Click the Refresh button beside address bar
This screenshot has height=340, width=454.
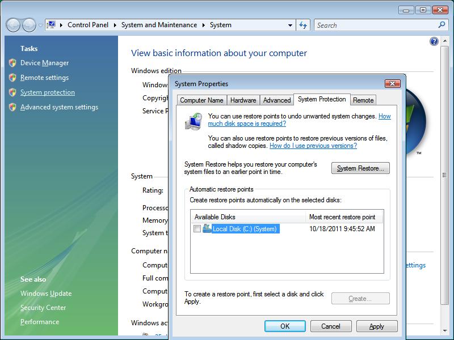coord(303,25)
